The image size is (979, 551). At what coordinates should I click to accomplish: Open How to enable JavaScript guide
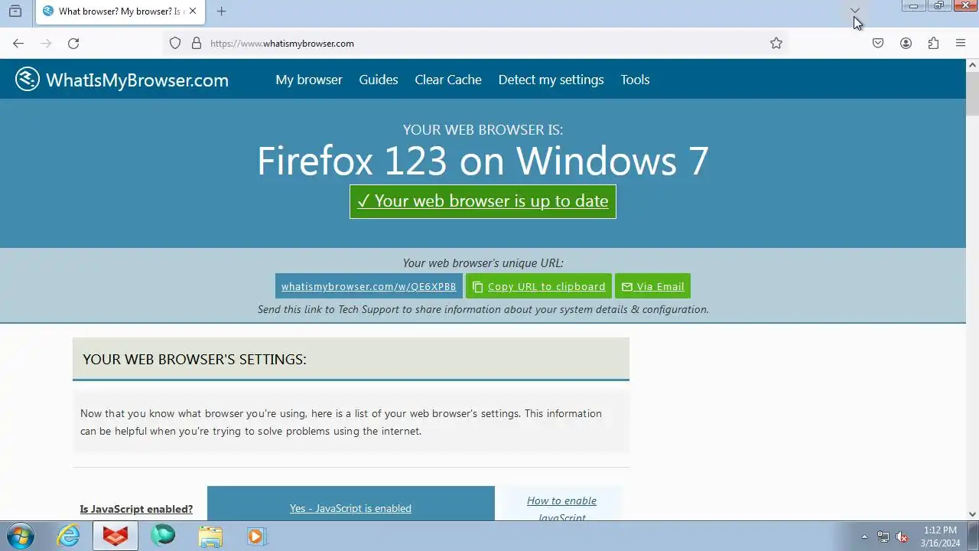click(x=561, y=508)
